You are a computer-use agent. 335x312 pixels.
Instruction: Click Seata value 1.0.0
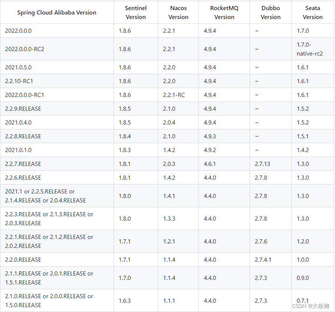coord(303,260)
